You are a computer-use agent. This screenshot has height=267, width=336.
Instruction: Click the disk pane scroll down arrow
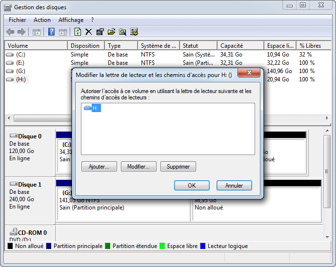327,237
